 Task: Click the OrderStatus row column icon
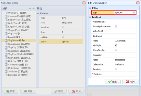pos(6,68)
